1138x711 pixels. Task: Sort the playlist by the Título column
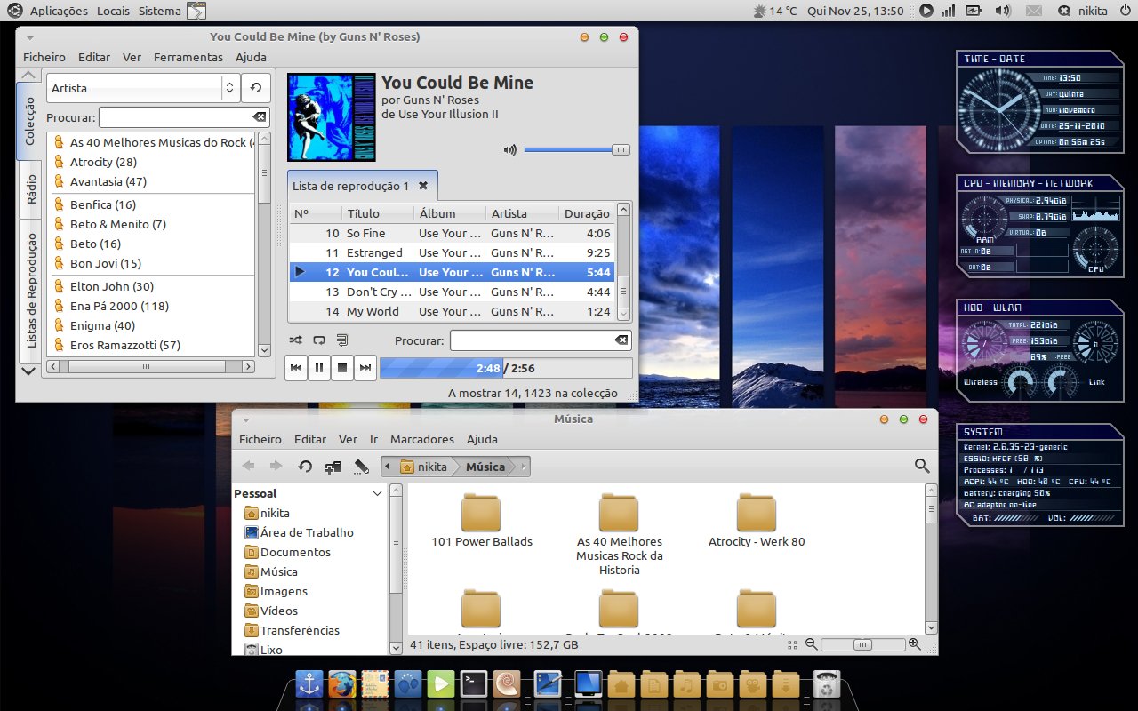[378, 213]
